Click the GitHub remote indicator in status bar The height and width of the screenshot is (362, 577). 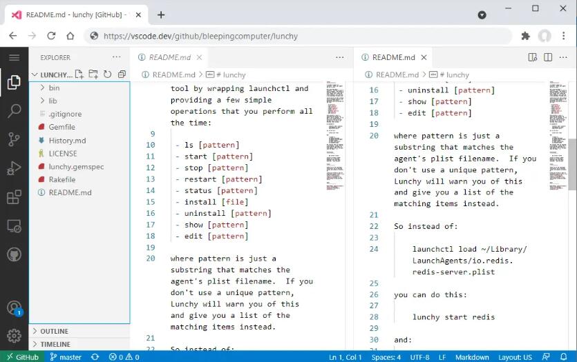click(22, 357)
